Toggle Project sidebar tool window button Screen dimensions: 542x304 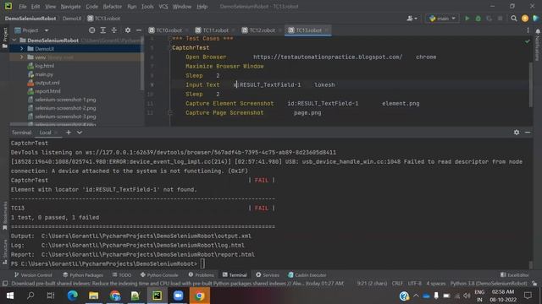coord(5,37)
